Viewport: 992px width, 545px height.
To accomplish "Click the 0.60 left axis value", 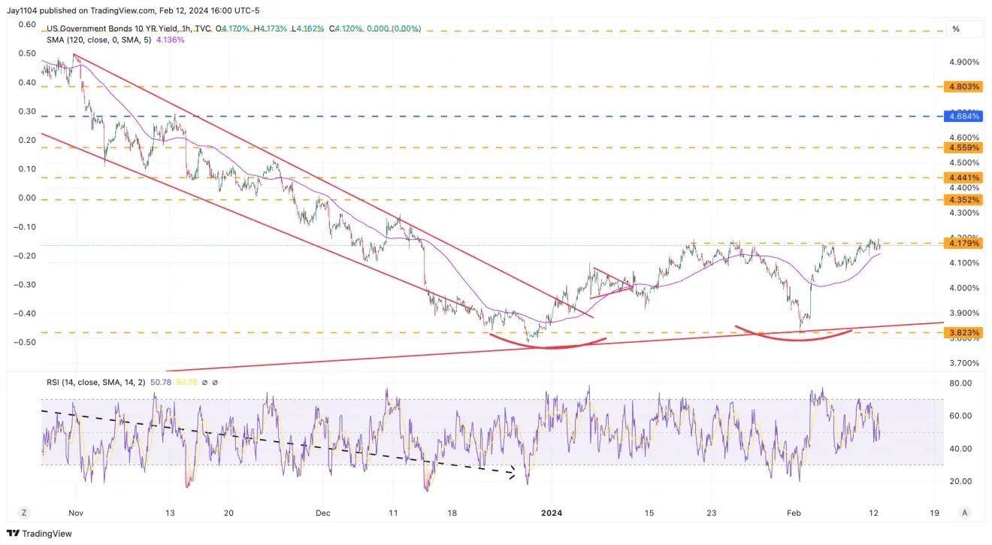I will point(27,24).
